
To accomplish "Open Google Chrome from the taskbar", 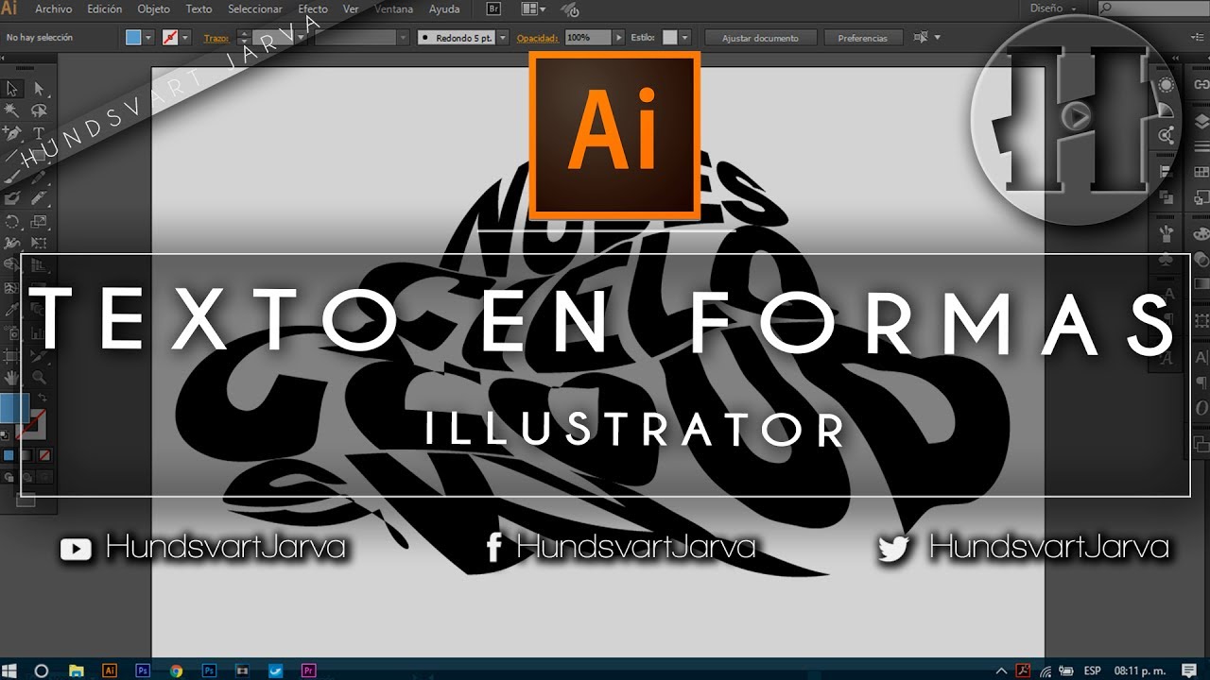I will click(176, 671).
